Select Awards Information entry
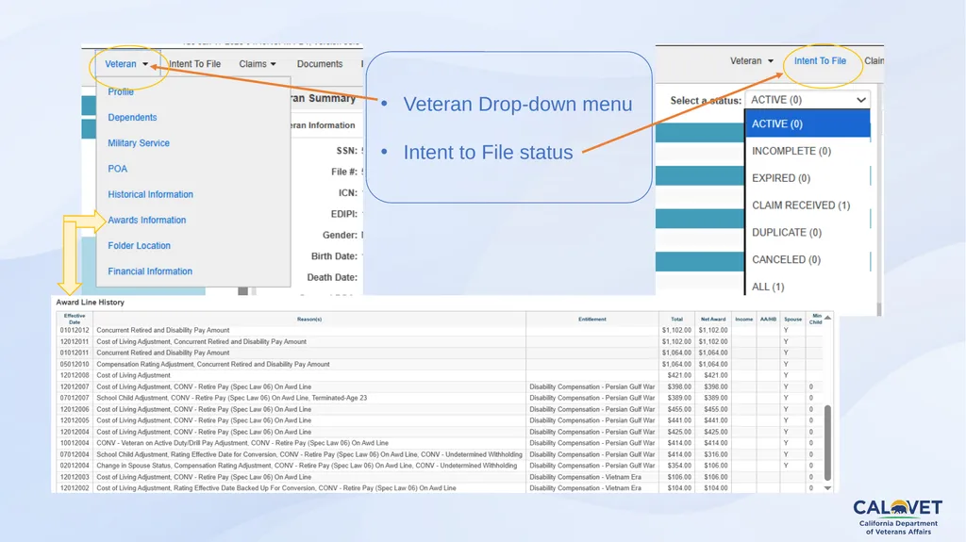The height and width of the screenshot is (542, 966). pos(146,220)
